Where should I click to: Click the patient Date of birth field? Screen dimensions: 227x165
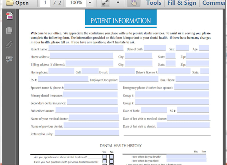[x=155, y=48]
